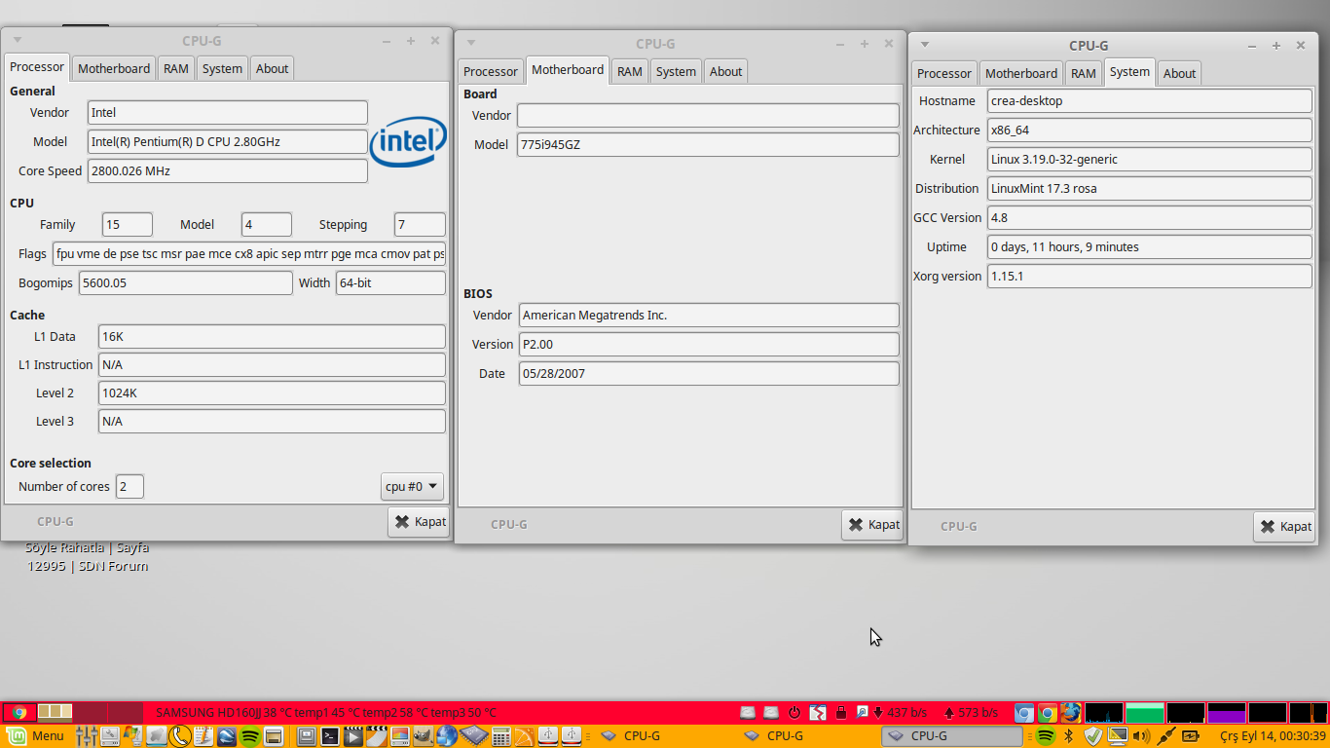The height and width of the screenshot is (748, 1330).
Task: Click Kapat button in System window
Action: point(1284,526)
